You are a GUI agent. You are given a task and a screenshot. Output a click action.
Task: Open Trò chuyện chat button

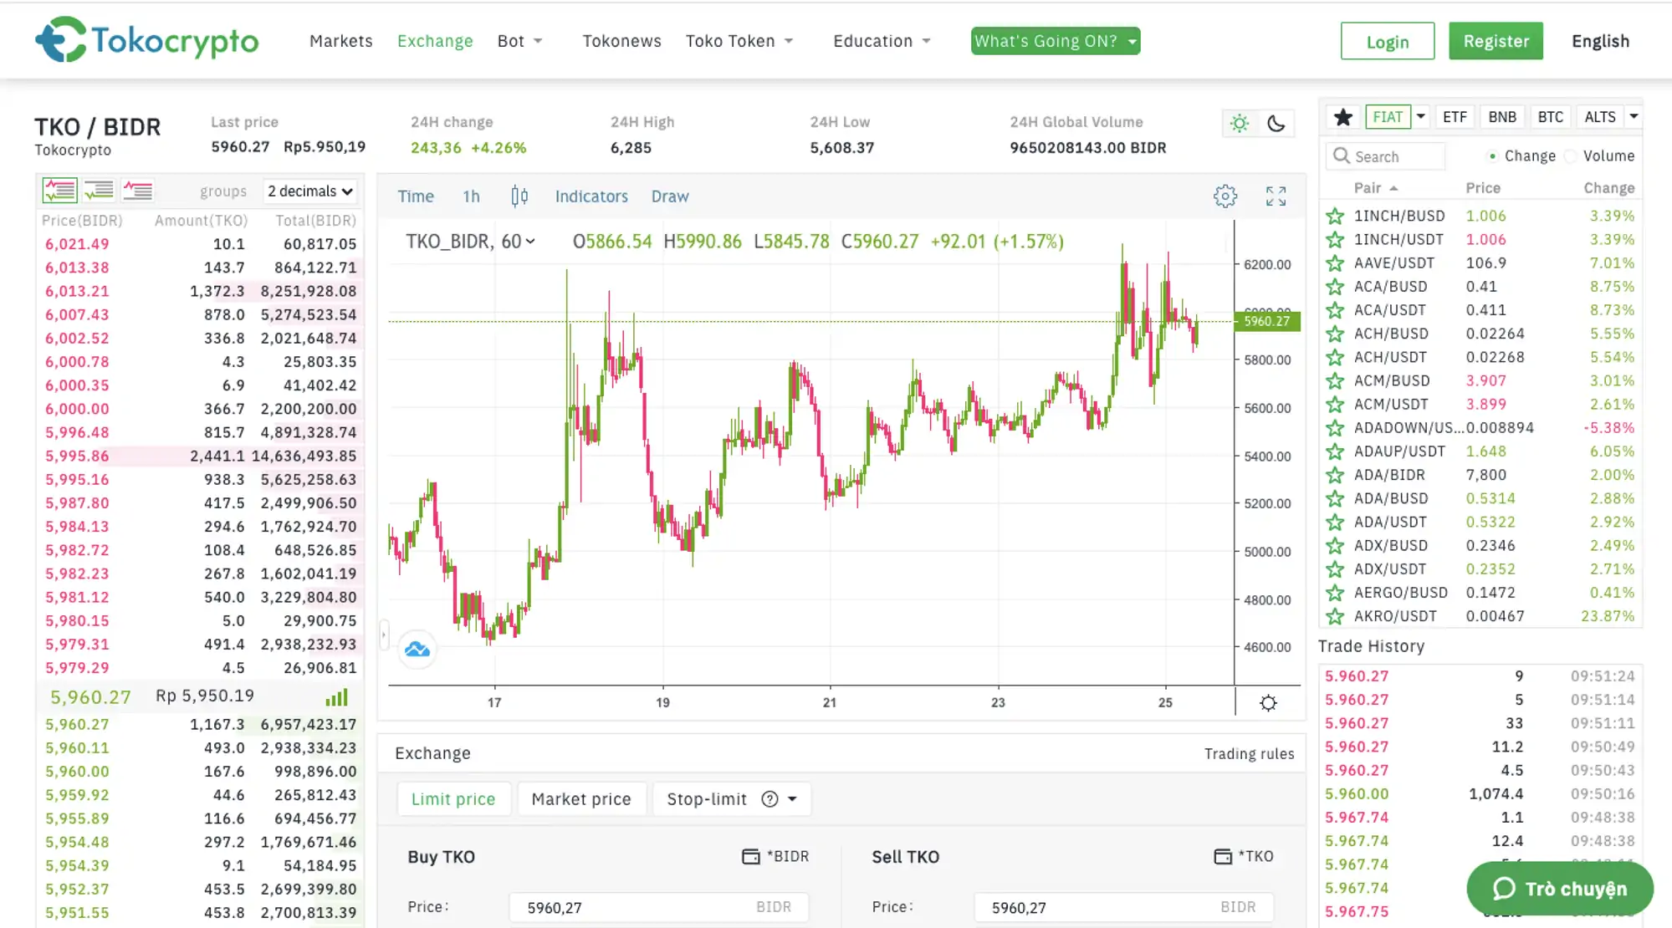[x=1560, y=889]
